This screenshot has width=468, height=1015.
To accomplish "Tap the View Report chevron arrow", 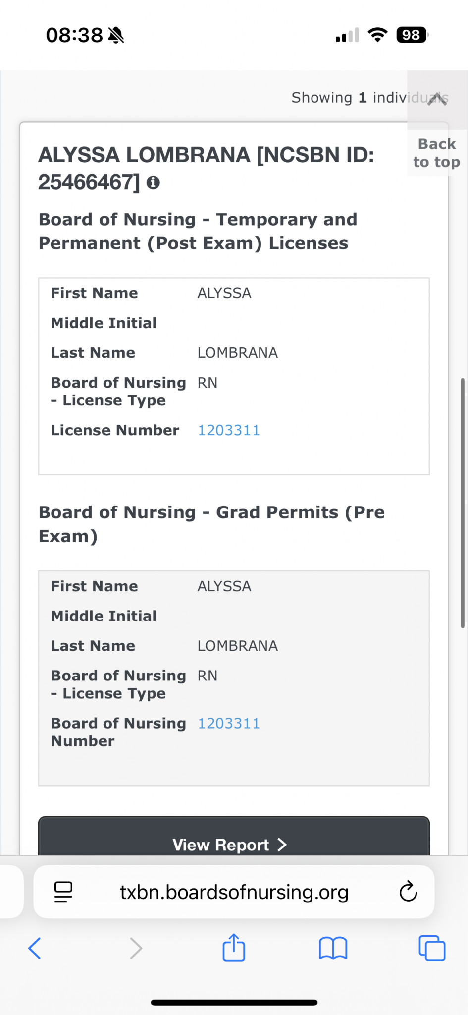I will point(282,845).
